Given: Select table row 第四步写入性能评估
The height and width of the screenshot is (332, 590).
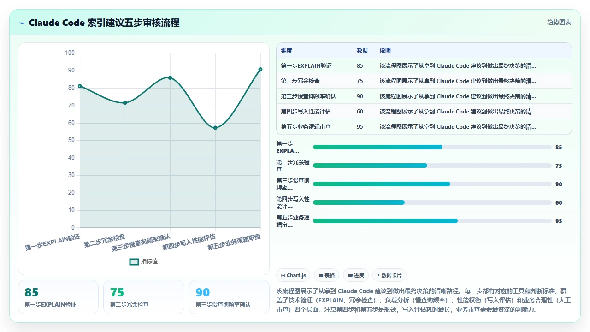Looking at the screenshot, I should pos(424,112).
